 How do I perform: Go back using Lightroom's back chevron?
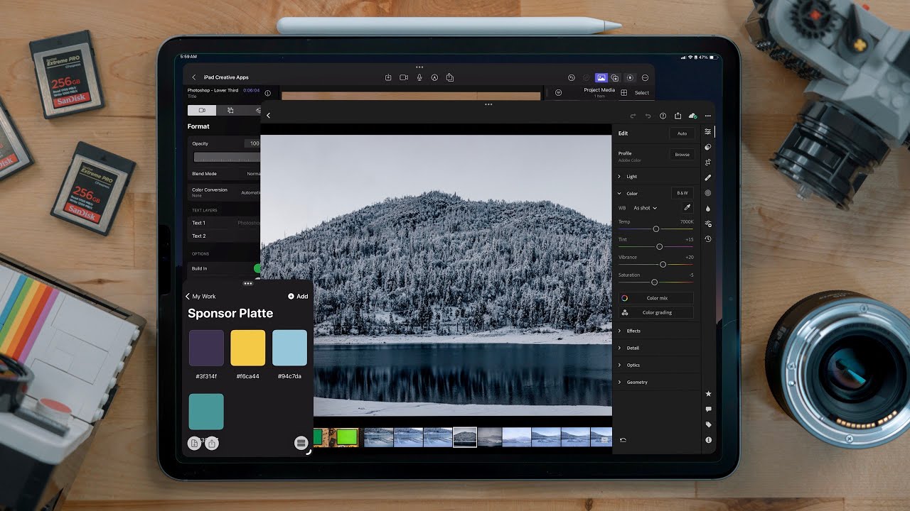coord(268,116)
